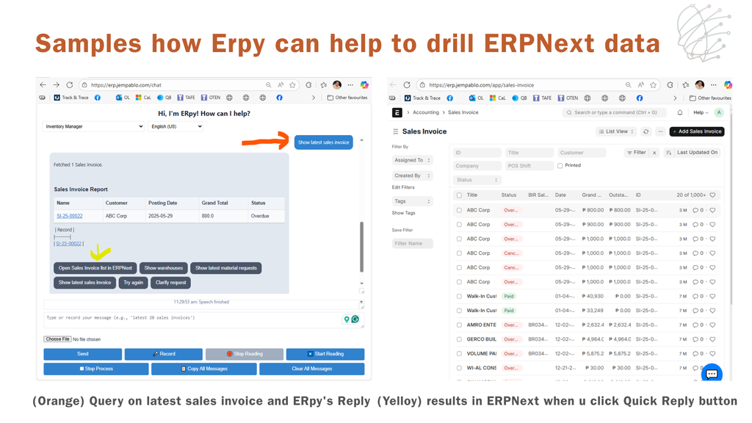Open the three-dots menu beside Add Sales Invoice

tap(660, 131)
